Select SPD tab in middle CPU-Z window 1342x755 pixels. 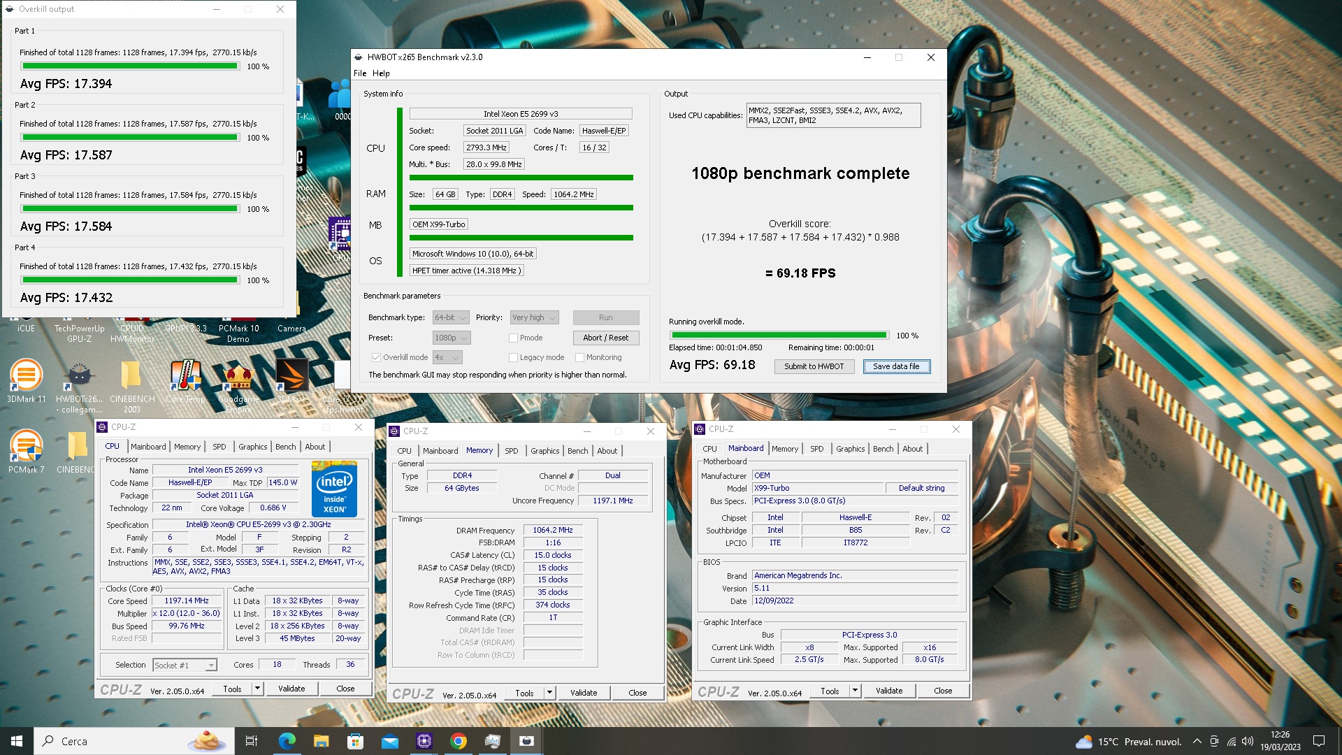point(512,451)
